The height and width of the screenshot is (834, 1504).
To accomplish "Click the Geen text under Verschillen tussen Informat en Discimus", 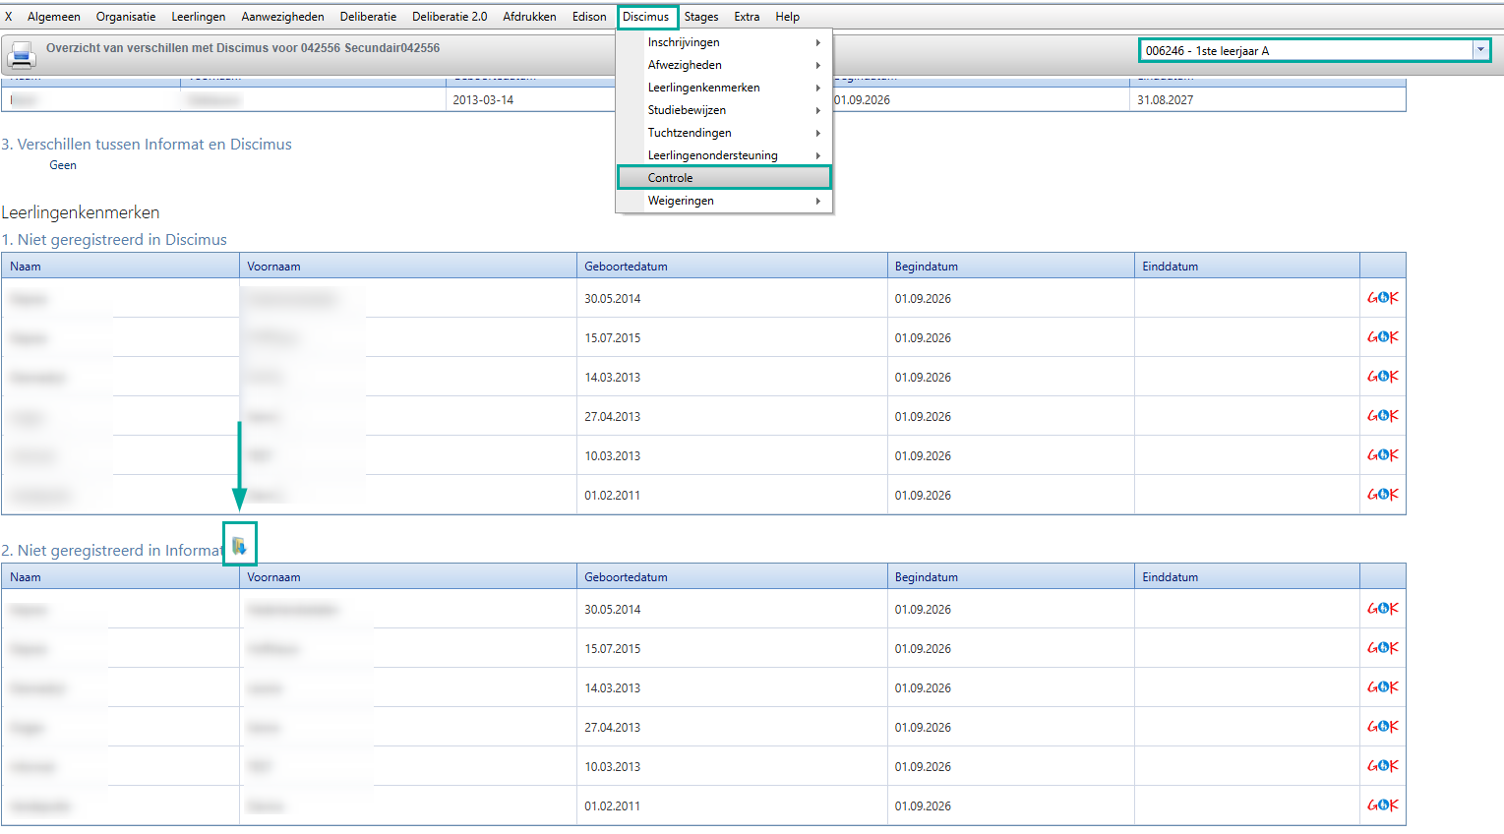I will [x=63, y=165].
